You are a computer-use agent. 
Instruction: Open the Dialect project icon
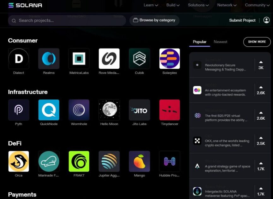pos(19,59)
